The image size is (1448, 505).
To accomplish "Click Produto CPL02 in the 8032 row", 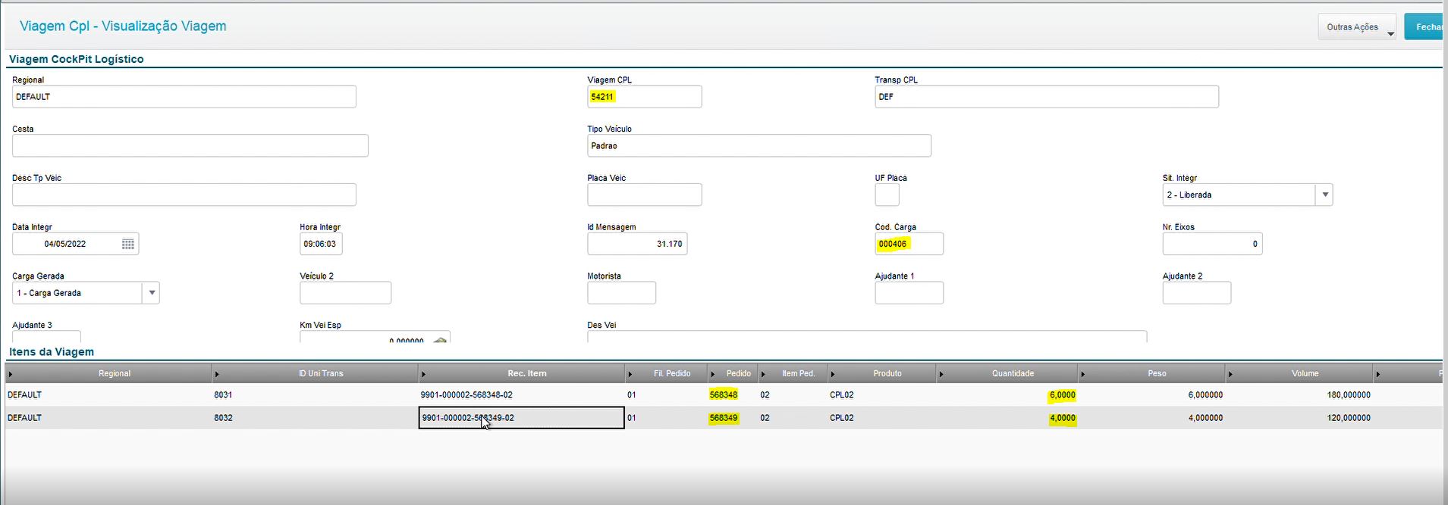I will click(842, 418).
